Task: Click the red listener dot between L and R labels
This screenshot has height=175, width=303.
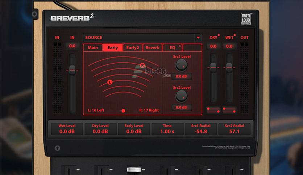Action: pos(123,111)
